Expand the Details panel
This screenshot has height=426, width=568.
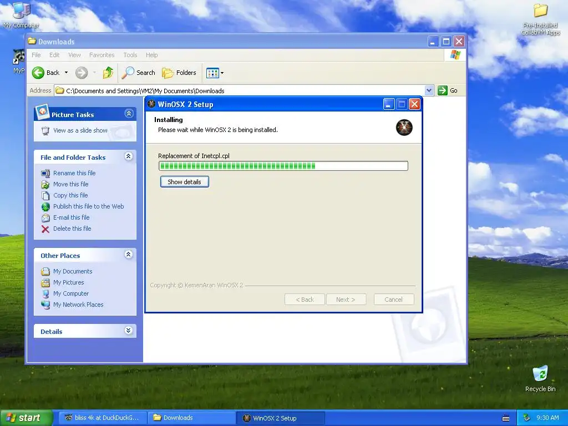pos(129,331)
